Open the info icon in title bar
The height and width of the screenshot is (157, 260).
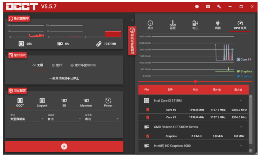point(197,6)
